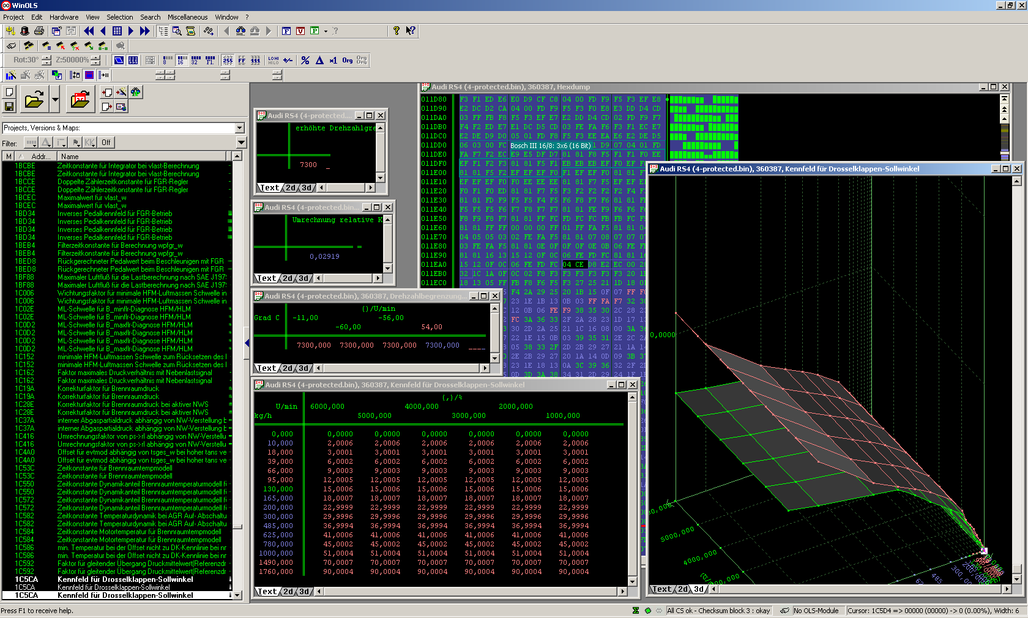Click the context help pointer icon
This screenshot has width=1028, height=618.
click(x=411, y=31)
